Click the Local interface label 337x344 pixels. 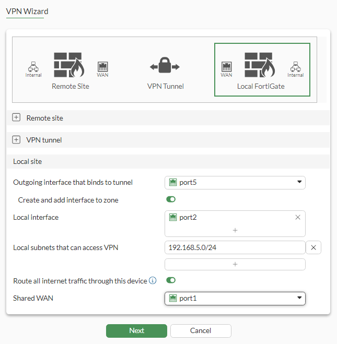click(36, 217)
